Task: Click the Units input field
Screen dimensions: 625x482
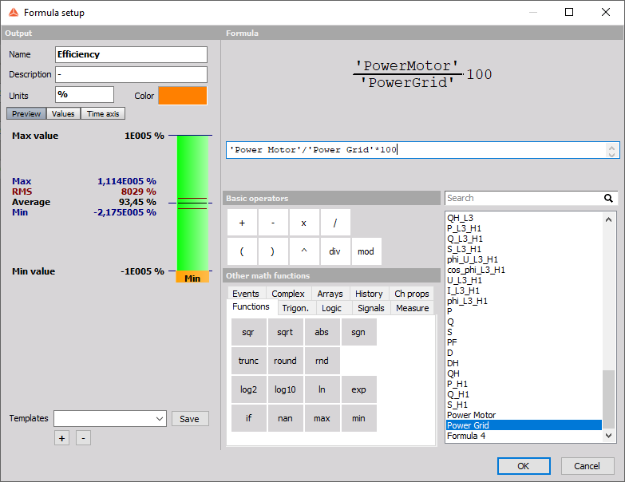Action: pos(85,95)
